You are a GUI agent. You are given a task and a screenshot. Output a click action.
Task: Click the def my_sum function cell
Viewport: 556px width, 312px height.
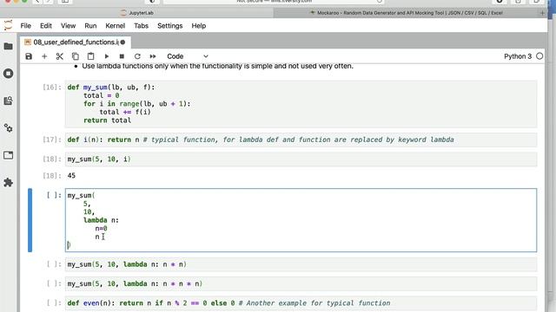[x=301, y=104]
